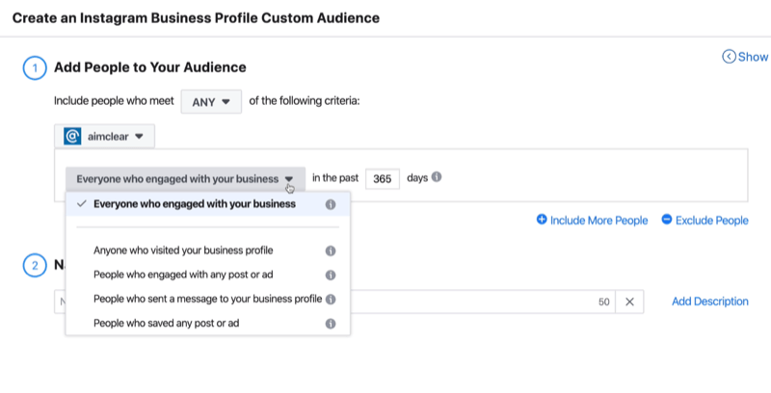This screenshot has height=393, width=771.
Task: Edit the 365 days input field
Action: pyautogui.click(x=382, y=179)
